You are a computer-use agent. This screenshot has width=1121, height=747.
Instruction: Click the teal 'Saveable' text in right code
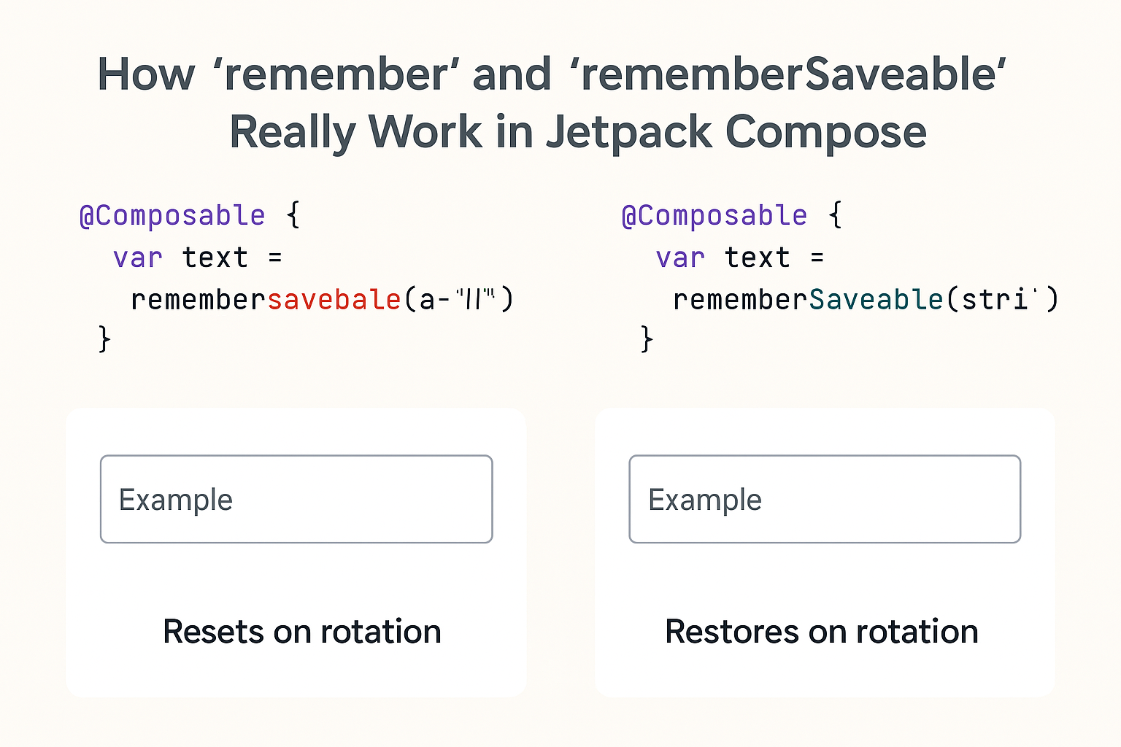[x=877, y=299]
